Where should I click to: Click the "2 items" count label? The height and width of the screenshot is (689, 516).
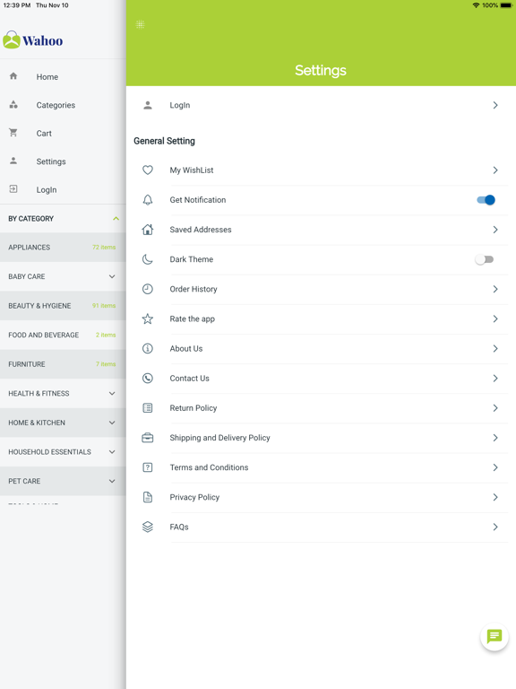[106, 335]
